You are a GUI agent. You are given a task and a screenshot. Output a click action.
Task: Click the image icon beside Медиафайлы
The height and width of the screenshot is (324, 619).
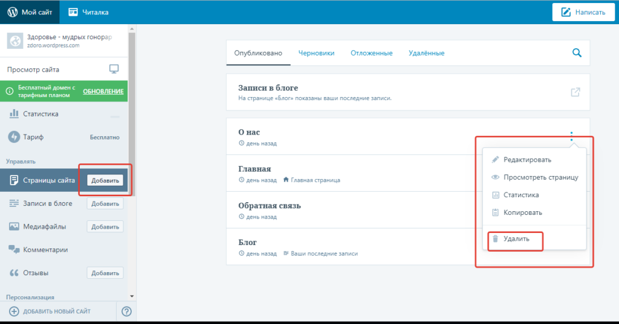(15, 227)
